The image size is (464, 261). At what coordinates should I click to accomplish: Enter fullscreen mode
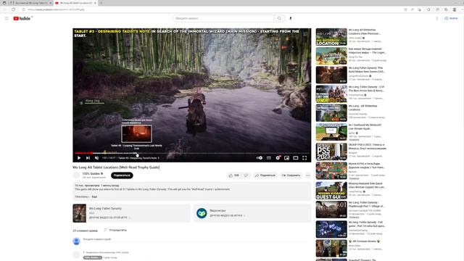(x=304, y=158)
